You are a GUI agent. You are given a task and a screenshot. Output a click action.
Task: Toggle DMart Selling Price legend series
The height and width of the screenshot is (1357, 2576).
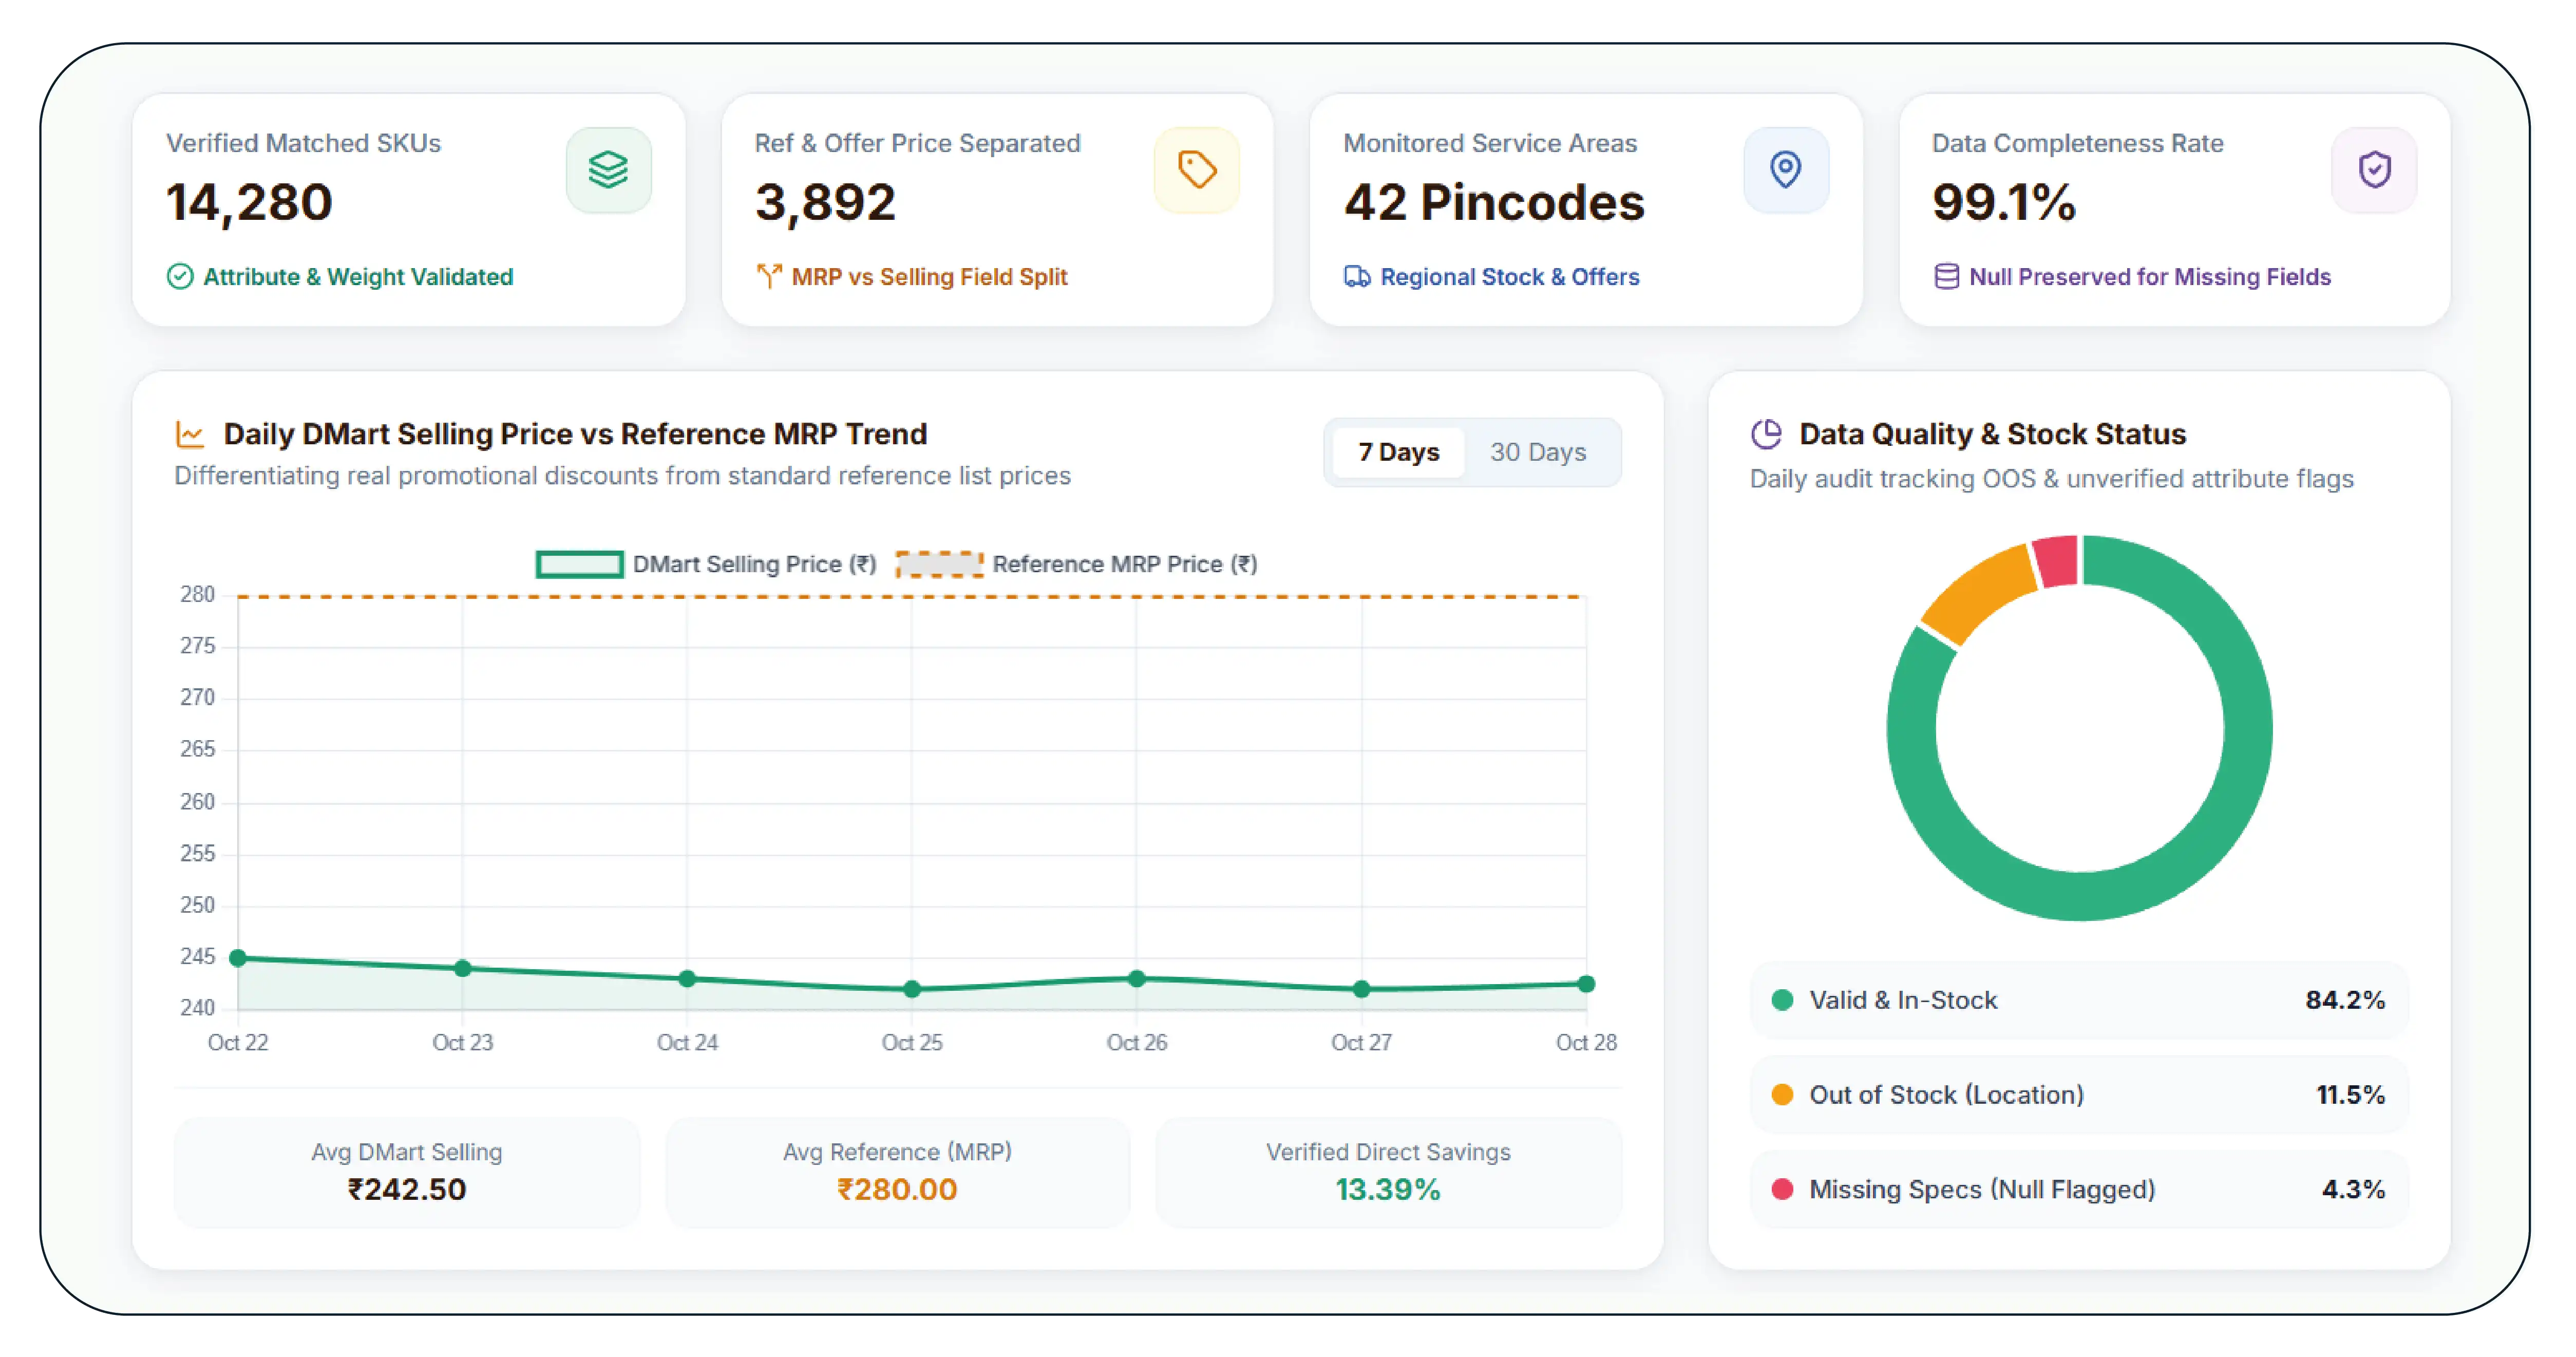click(x=706, y=564)
